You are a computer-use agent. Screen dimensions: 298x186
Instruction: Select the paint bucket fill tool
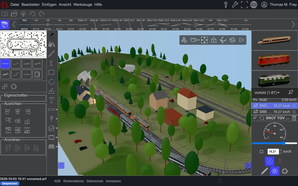coord(52,44)
